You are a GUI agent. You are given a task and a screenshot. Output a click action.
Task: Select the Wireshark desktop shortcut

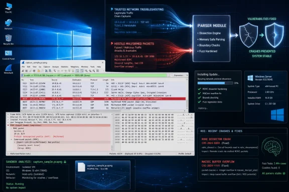[9, 69]
